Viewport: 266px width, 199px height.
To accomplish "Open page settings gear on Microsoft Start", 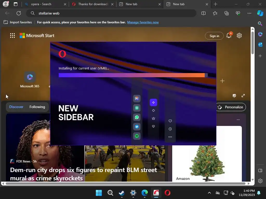I will [x=239, y=35].
